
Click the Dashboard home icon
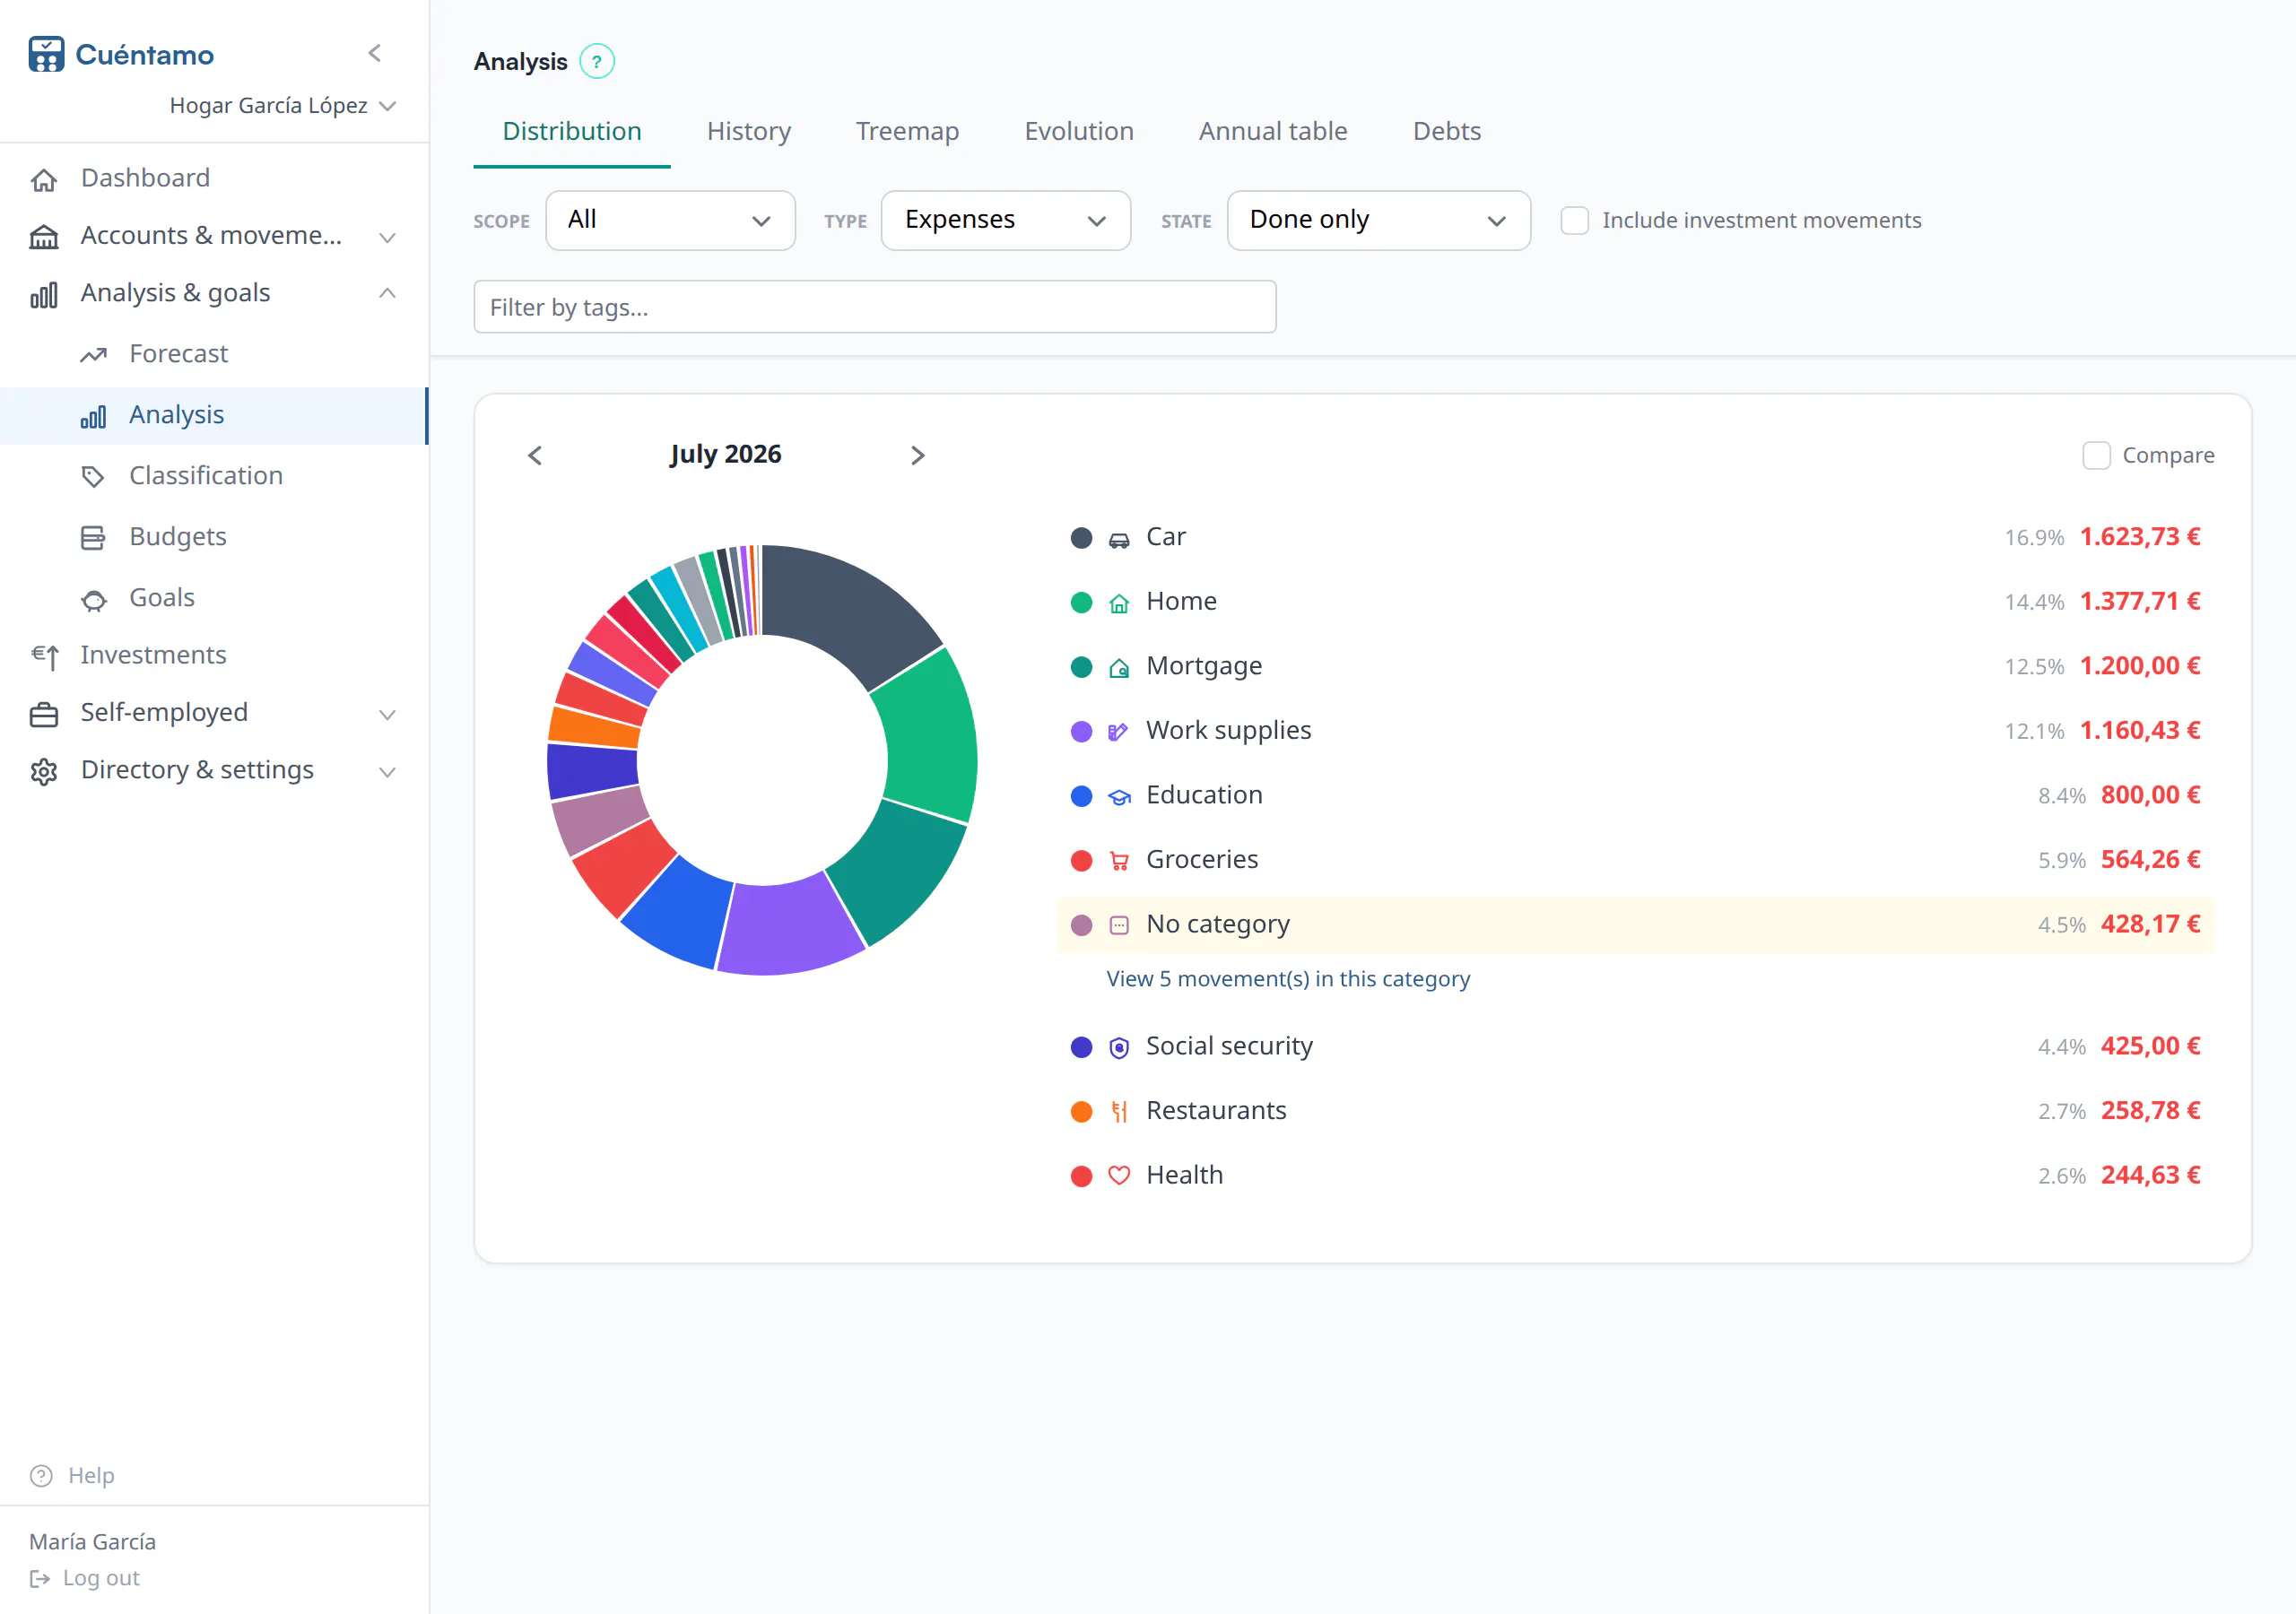[44, 179]
